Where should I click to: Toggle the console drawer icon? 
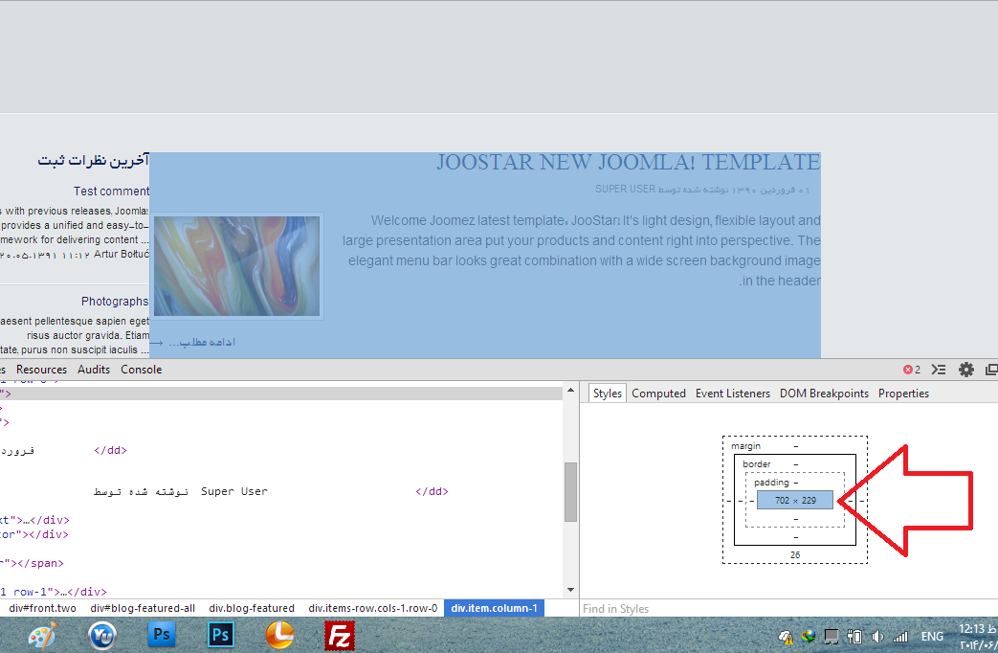pyautogui.click(x=938, y=370)
